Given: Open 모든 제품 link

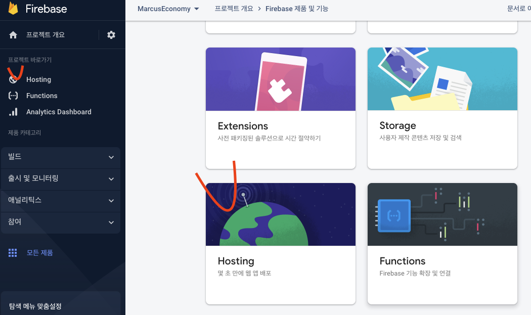Looking at the screenshot, I should 39,253.
